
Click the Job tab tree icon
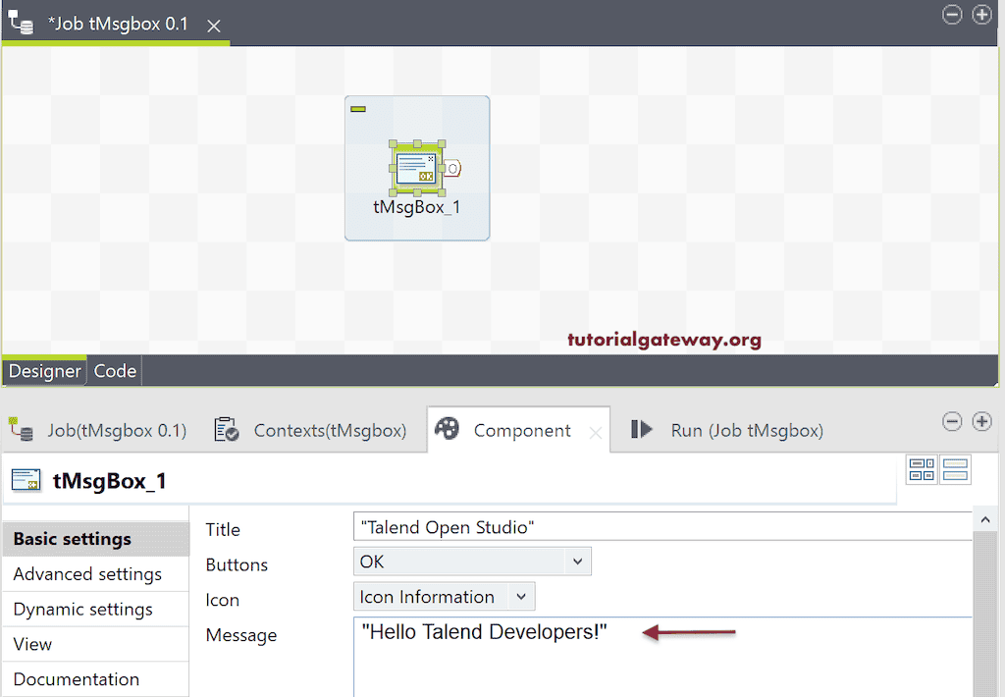tap(21, 429)
